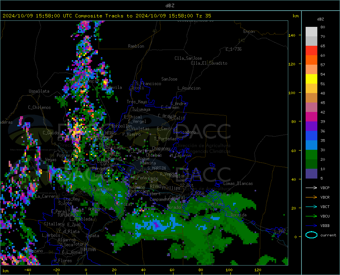Click the L_Asuncion map label
The image size is (340, 275).
coord(189,88)
